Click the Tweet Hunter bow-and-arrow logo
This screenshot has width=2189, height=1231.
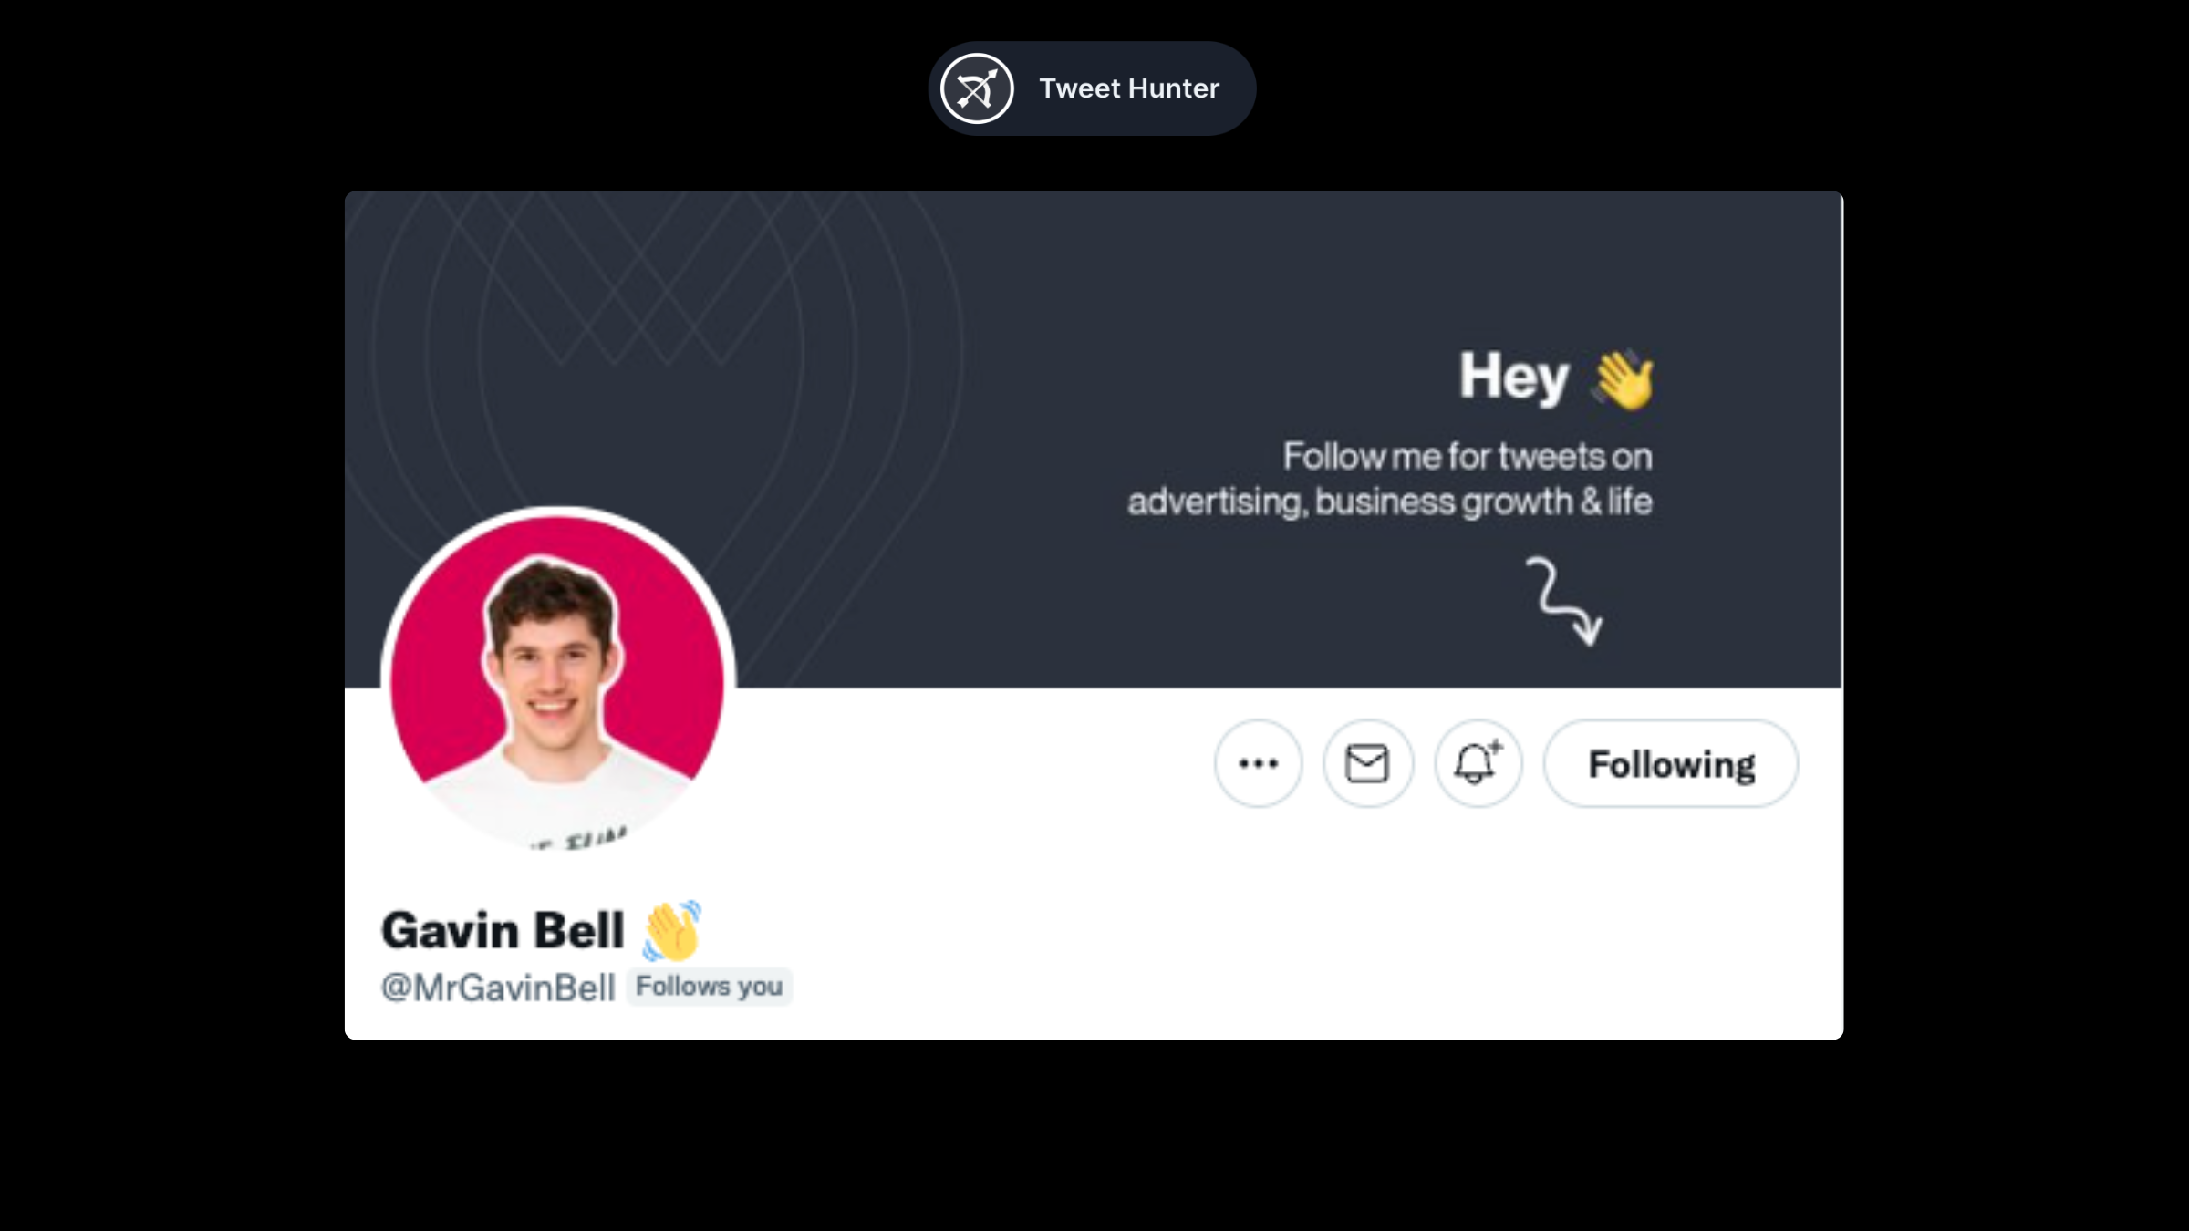pyautogui.click(x=977, y=88)
